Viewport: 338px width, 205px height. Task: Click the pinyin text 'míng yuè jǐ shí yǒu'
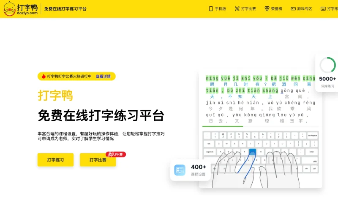pos(234,78)
